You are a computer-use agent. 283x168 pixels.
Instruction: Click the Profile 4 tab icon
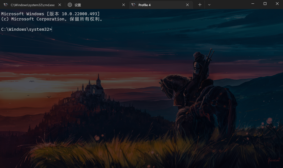pos(134,5)
